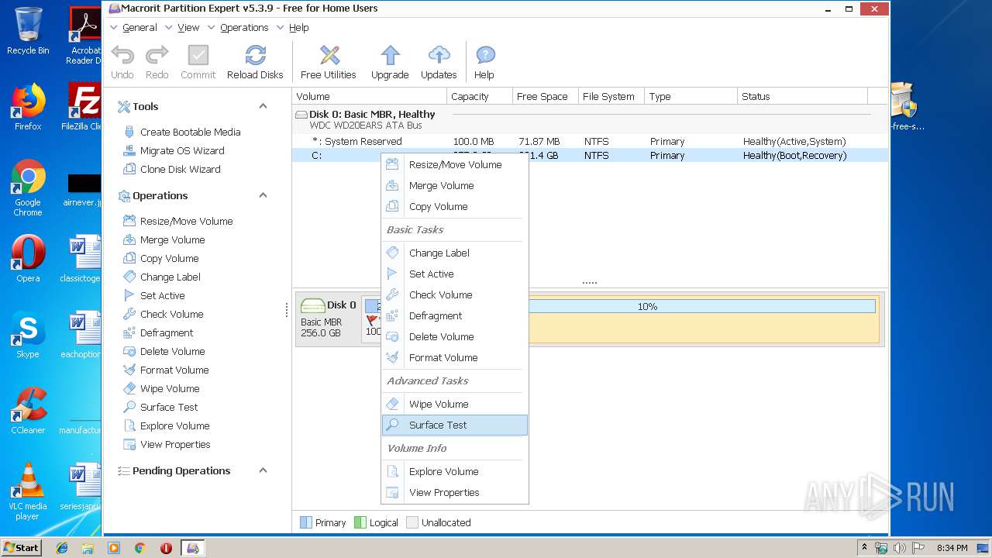Click the Commit toolbar icon
This screenshot has width=992, height=558.
point(198,62)
